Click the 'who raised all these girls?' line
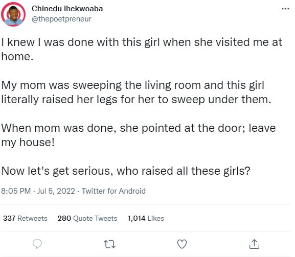The height and width of the screenshot is (257, 295). click(184, 171)
